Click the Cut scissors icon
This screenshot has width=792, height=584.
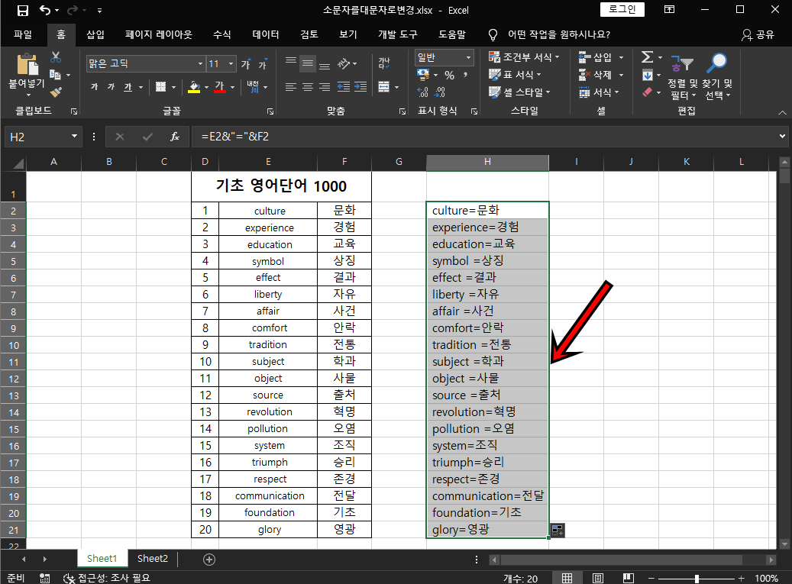pos(56,57)
